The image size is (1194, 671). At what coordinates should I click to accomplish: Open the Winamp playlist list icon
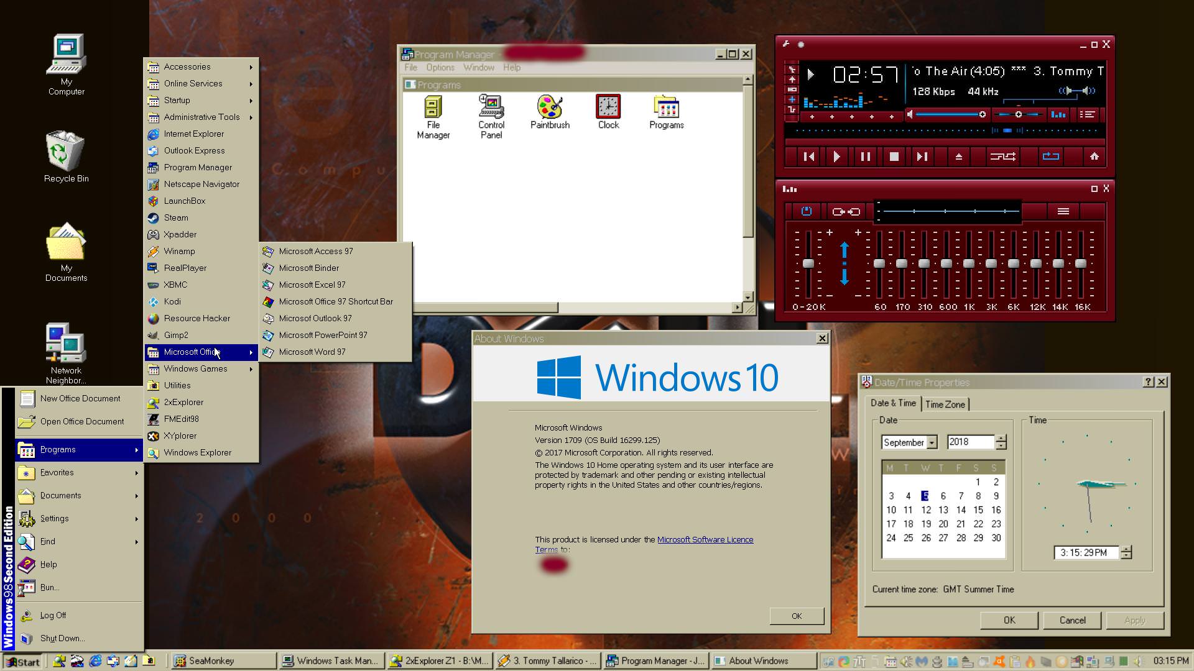tap(1088, 114)
